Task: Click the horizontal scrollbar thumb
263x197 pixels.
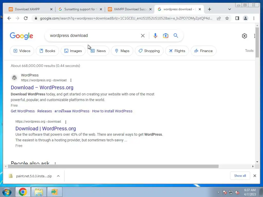Action: (x=113, y=166)
